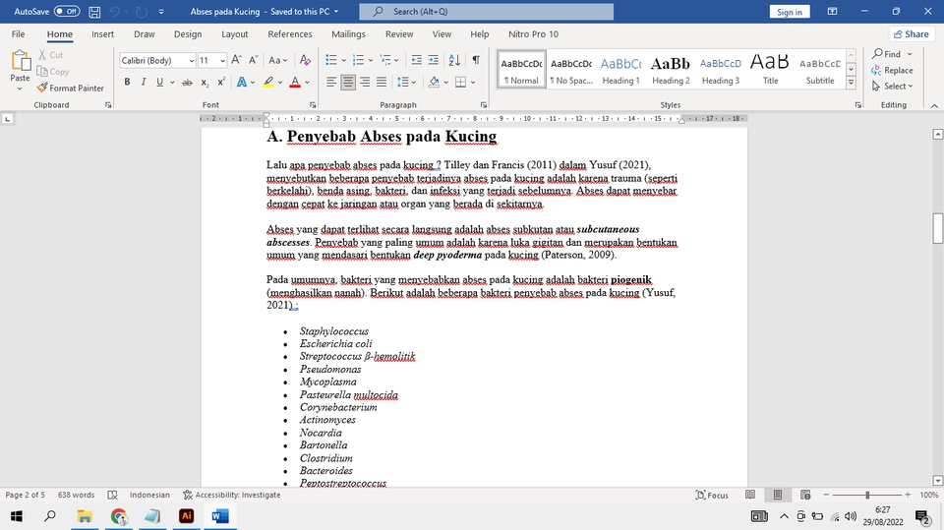Switch to Read Mode view icon
This screenshot has width=944, height=530.
(x=750, y=495)
